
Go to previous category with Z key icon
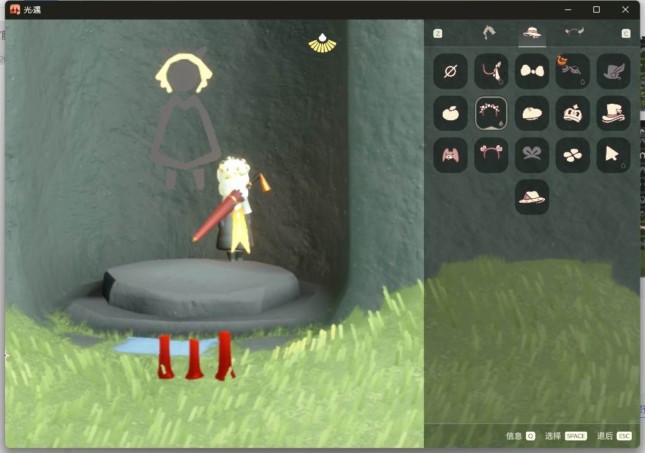pyautogui.click(x=438, y=33)
